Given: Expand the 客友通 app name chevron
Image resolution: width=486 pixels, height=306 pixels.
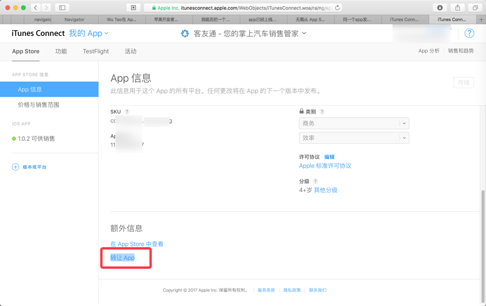Looking at the screenshot, I should point(304,33).
